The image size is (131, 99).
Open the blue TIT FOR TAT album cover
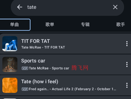[10, 44]
